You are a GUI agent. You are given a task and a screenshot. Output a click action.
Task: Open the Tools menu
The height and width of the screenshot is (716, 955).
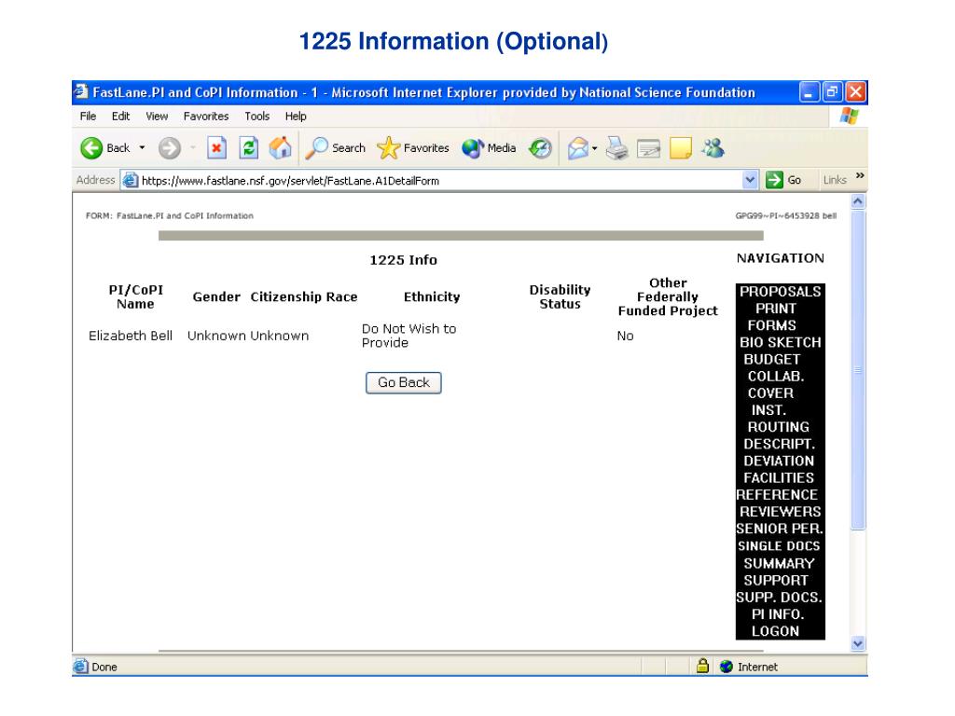(x=257, y=117)
